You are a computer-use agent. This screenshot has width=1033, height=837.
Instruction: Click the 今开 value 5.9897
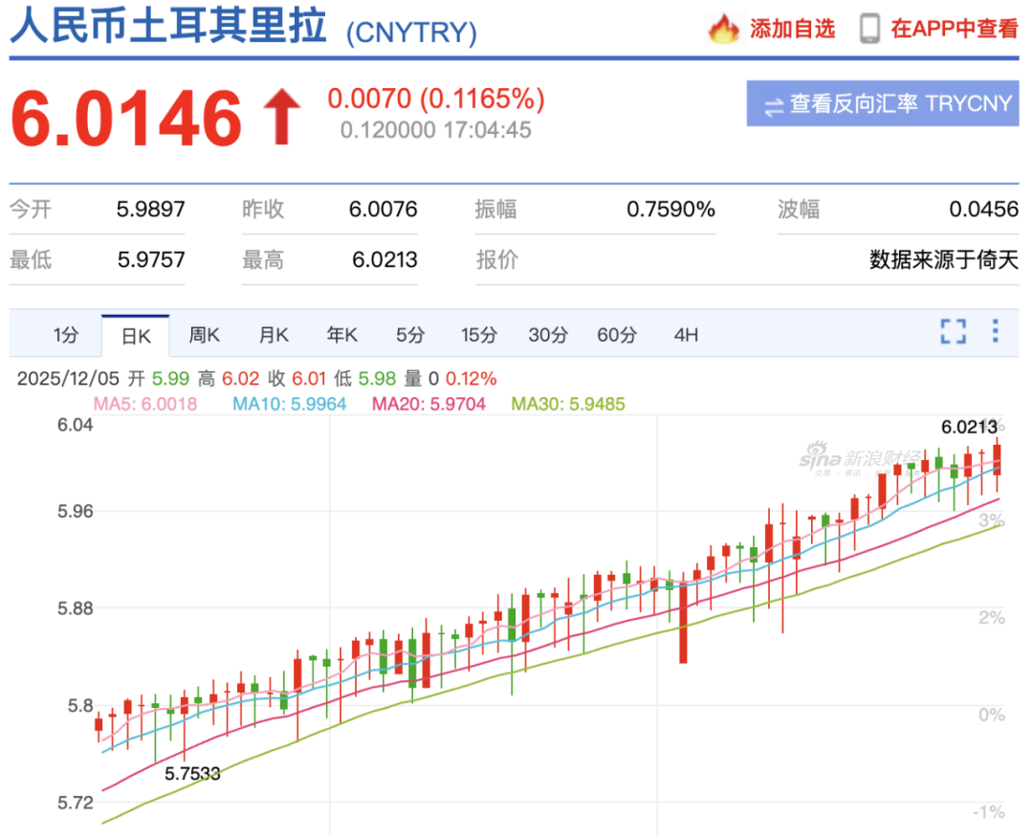[151, 209]
